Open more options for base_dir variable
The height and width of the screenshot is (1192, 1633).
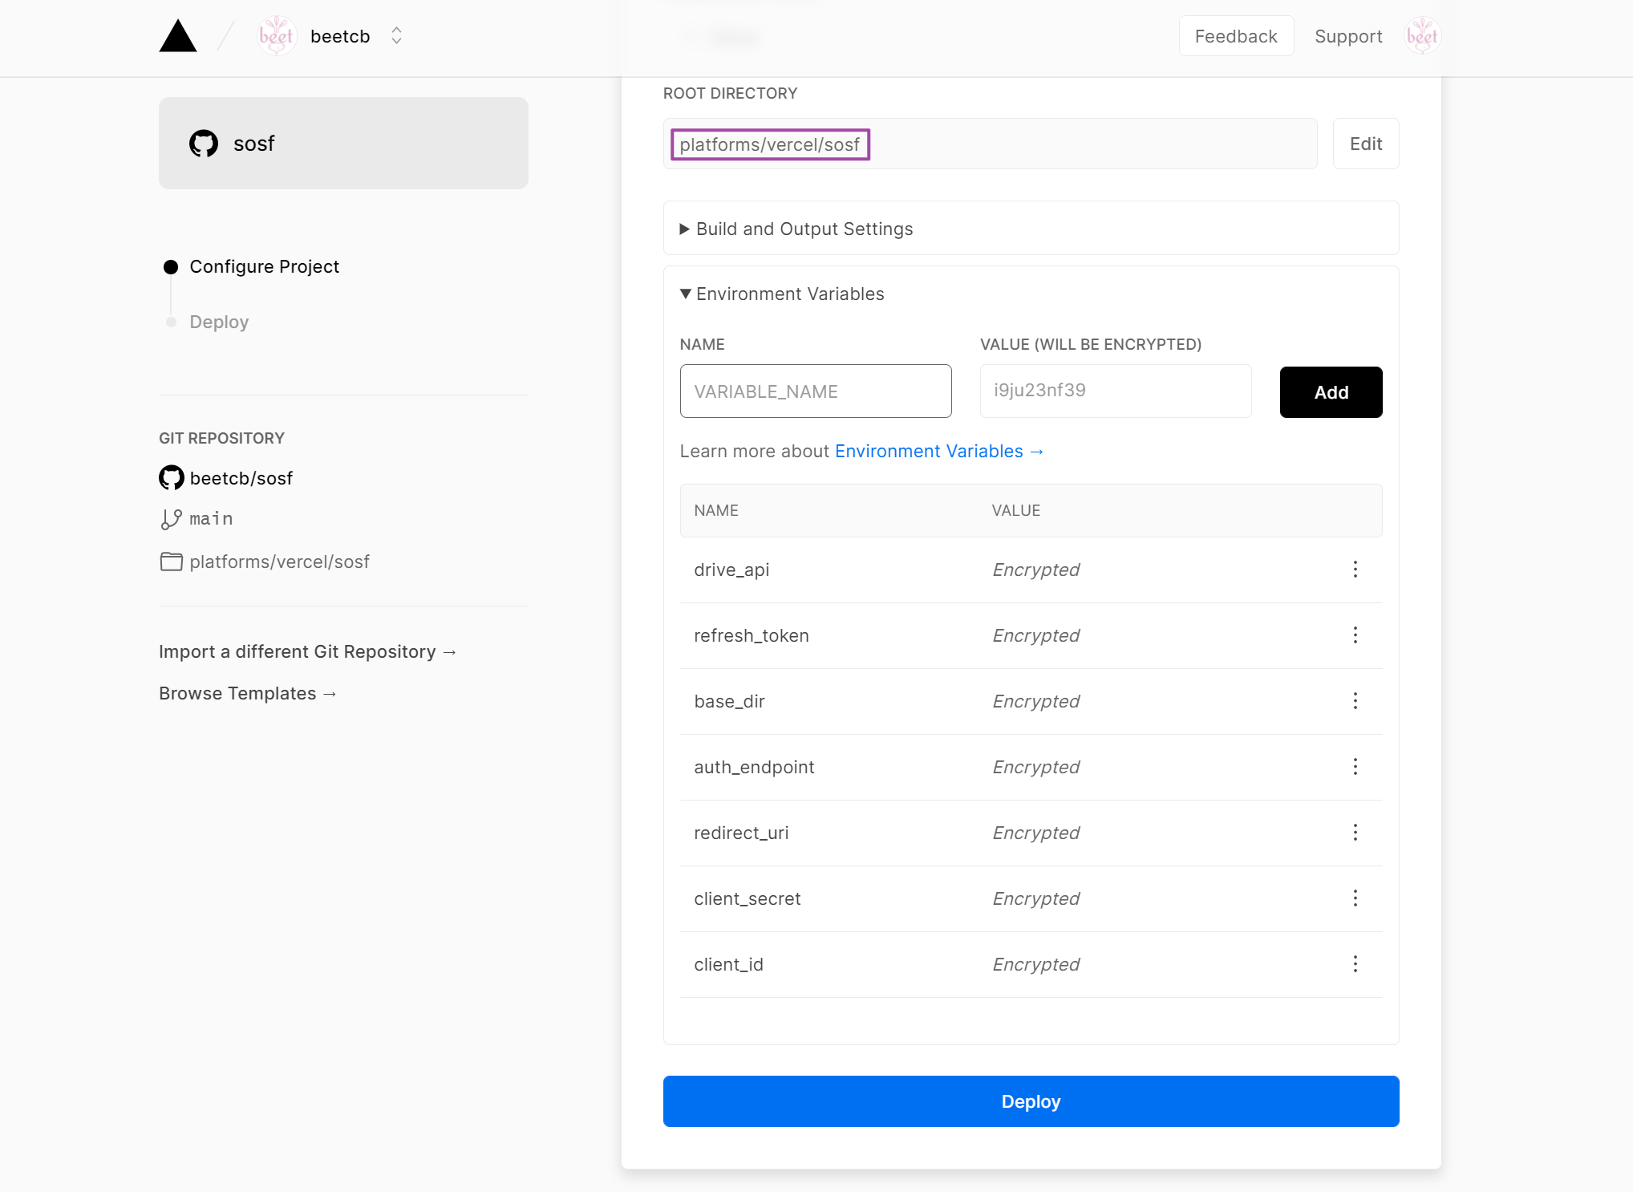[x=1355, y=701]
